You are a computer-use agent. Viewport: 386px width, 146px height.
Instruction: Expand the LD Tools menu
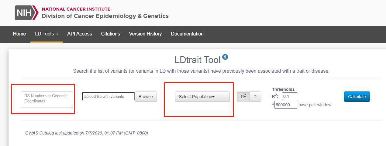(x=47, y=34)
